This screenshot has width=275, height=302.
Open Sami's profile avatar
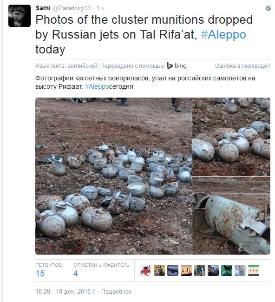[x=20, y=16]
